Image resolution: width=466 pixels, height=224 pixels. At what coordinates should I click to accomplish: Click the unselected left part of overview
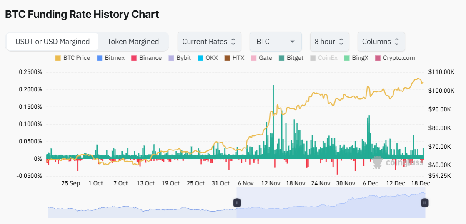click(142, 203)
